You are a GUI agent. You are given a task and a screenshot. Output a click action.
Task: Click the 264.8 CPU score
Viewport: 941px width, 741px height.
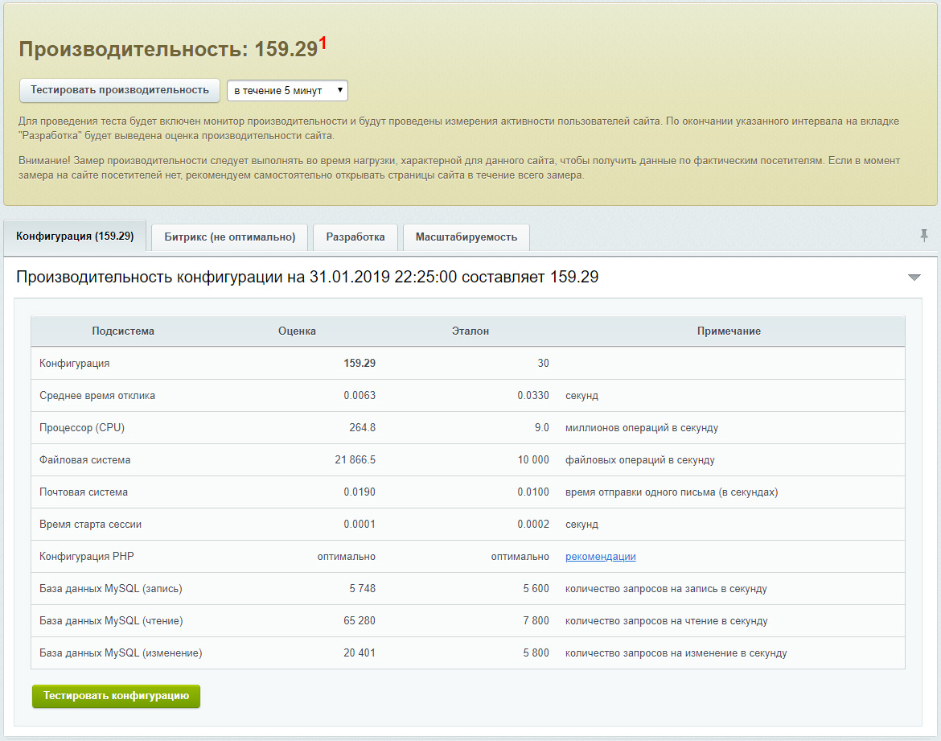coord(363,427)
